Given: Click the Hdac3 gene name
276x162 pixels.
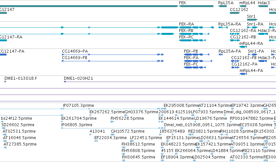Looking at the screenshot, I should pos(264,3).
